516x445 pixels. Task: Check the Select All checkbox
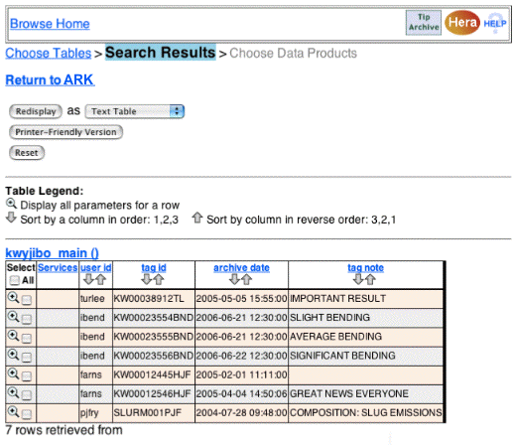14,280
